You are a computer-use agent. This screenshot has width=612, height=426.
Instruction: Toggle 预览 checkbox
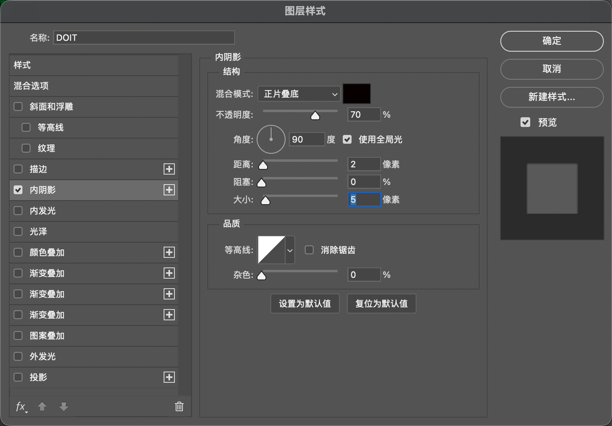coord(525,122)
